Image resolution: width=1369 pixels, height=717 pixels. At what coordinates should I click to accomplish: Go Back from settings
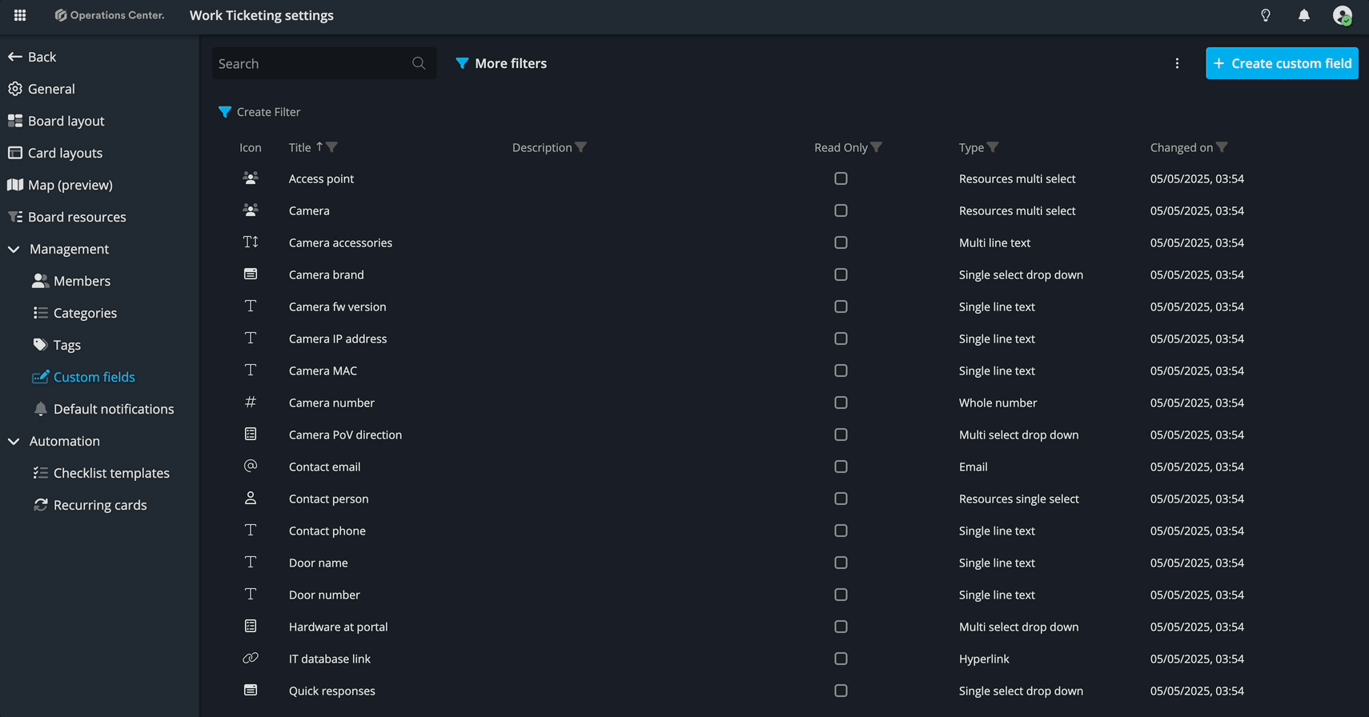(32, 57)
